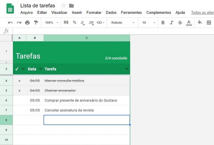Click the 'Todas as alterações' link
The width and height of the screenshot is (214, 145).
click(202, 12)
